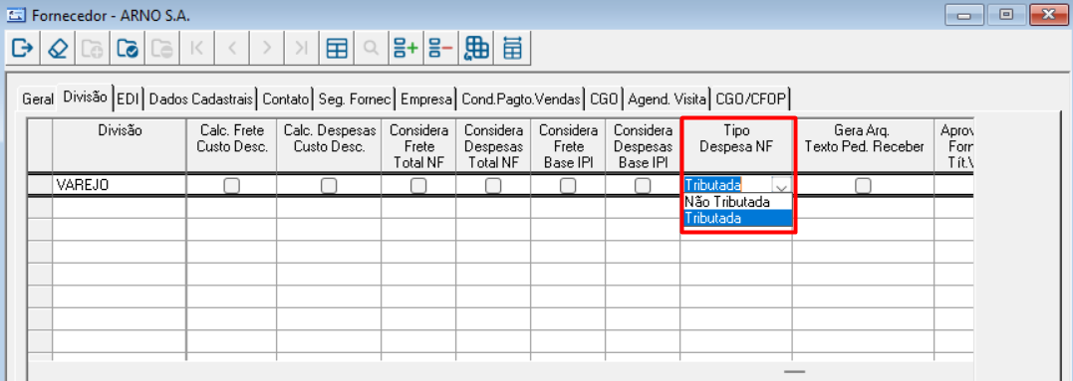
Task: Select the Divisão tab
Action: [85, 96]
